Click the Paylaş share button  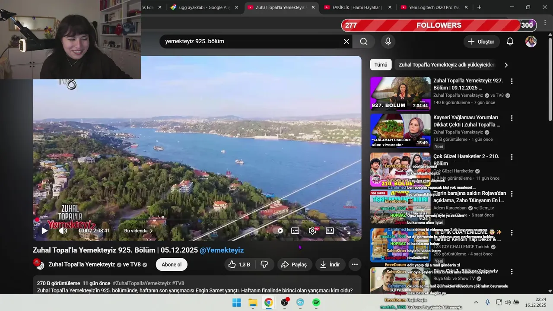pos(294,264)
